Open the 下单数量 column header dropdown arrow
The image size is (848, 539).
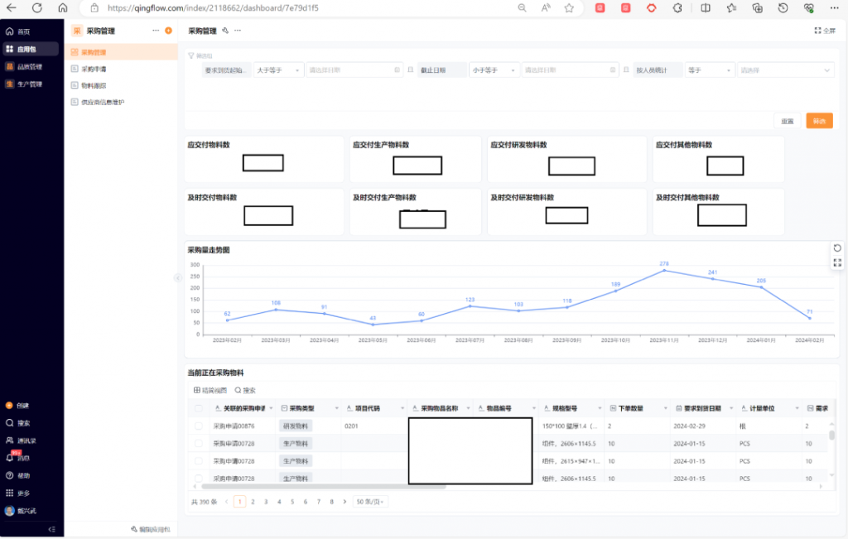click(665, 409)
